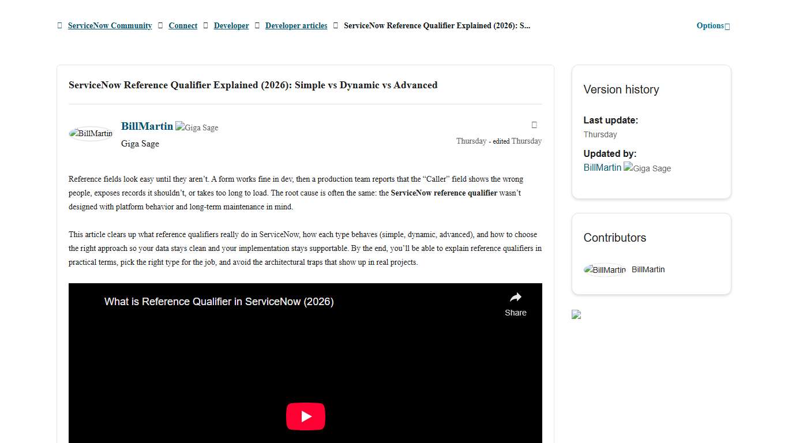Click the contributor avatar in Contributors panel
The height and width of the screenshot is (443, 788).
point(604,269)
